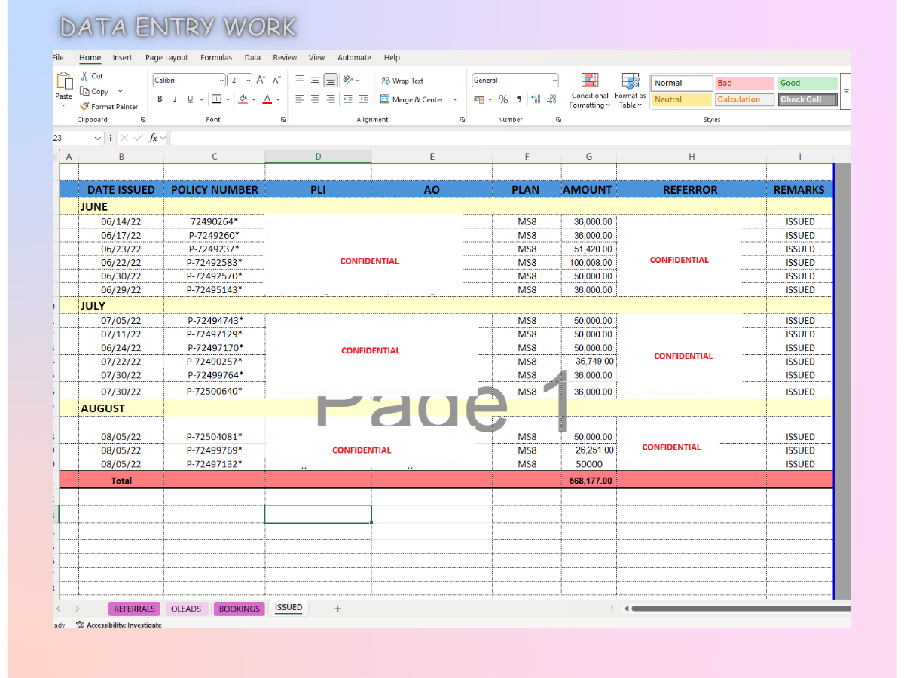Screen dimensions: 904x678
Task: Center cell text horizontally
Action: [x=315, y=99]
